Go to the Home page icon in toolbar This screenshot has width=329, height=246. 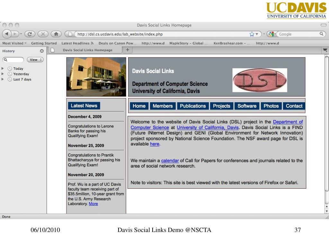tap(56, 34)
